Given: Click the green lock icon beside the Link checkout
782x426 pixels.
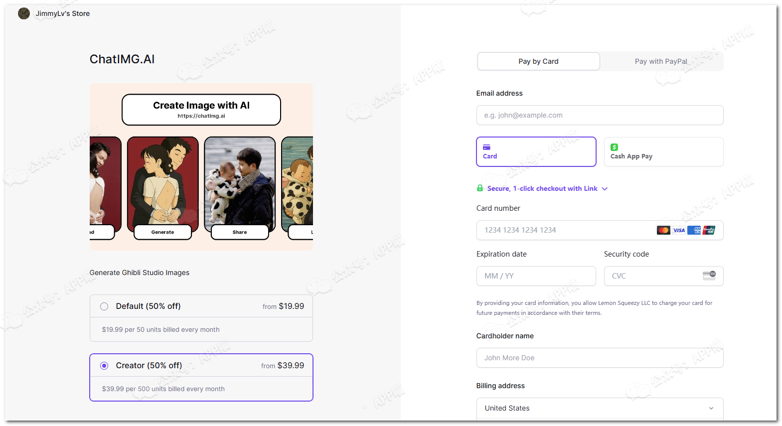Looking at the screenshot, I should coord(479,188).
